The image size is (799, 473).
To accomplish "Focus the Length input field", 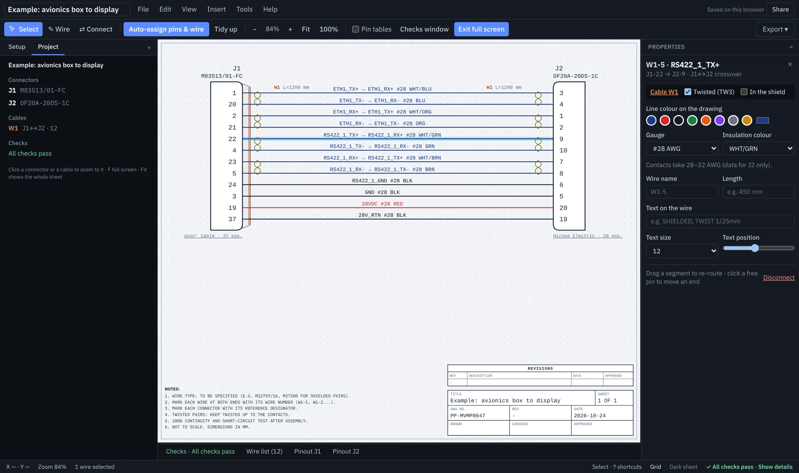I will click(758, 192).
